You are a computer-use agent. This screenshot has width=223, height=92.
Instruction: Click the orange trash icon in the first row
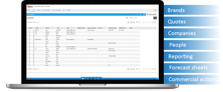[34, 30]
